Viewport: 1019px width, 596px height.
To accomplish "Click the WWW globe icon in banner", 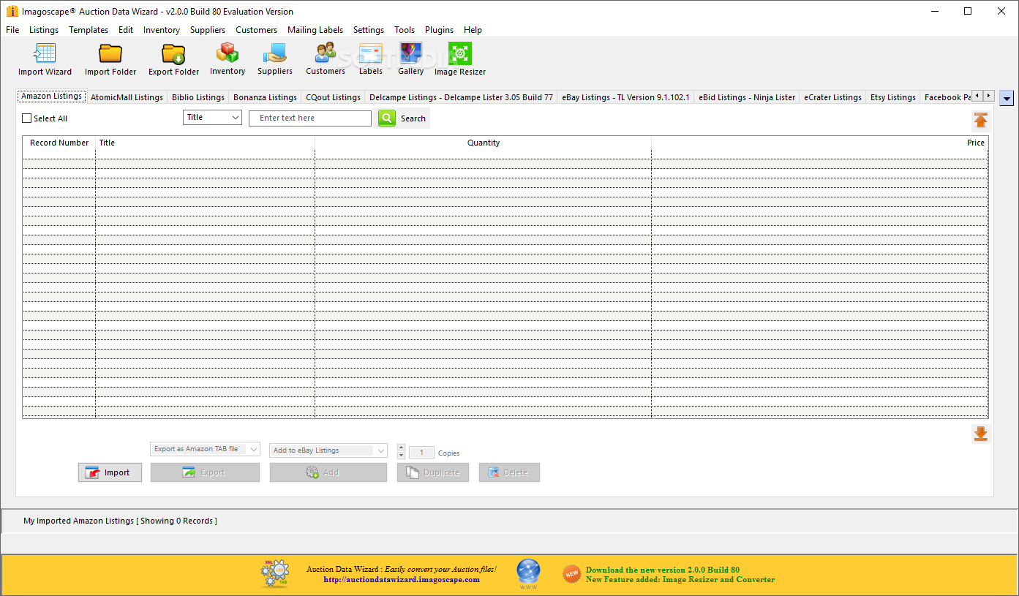I will 528,574.
